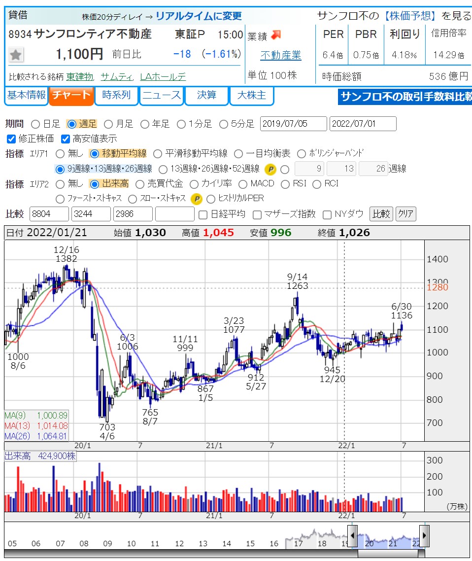Toggle the 高安値表示 checkbox
Screen dimensions: 472x561
(66, 139)
